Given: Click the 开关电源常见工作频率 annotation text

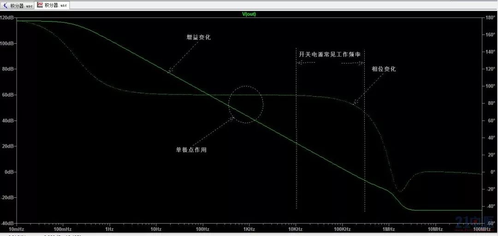Looking at the screenshot, I should click(x=330, y=54).
